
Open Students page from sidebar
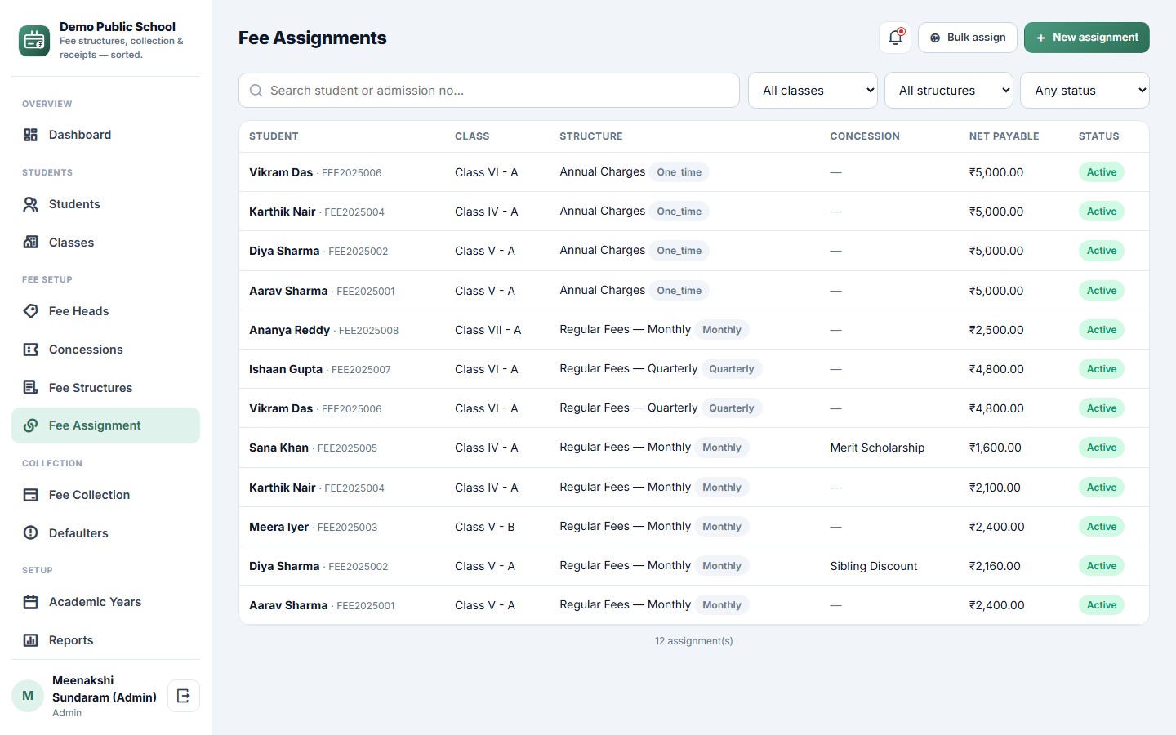pyautogui.click(x=105, y=204)
